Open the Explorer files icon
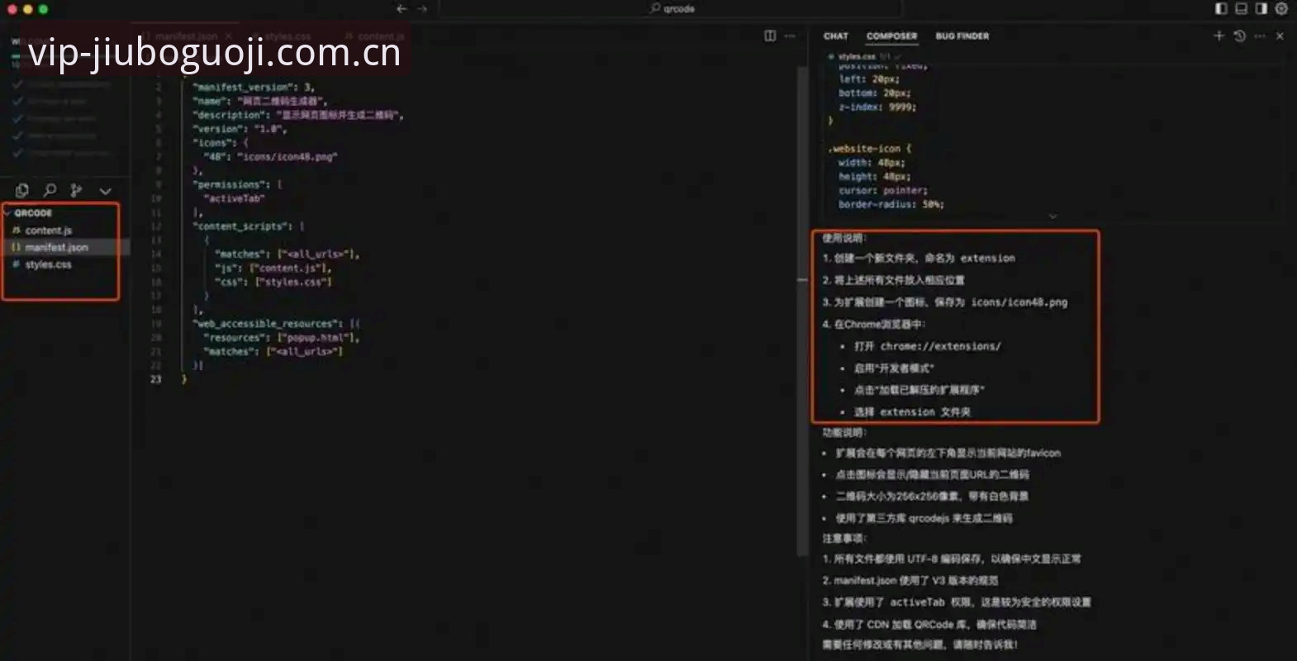Image resolution: width=1297 pixels, height=661 pixels. (x=22, y=191)
